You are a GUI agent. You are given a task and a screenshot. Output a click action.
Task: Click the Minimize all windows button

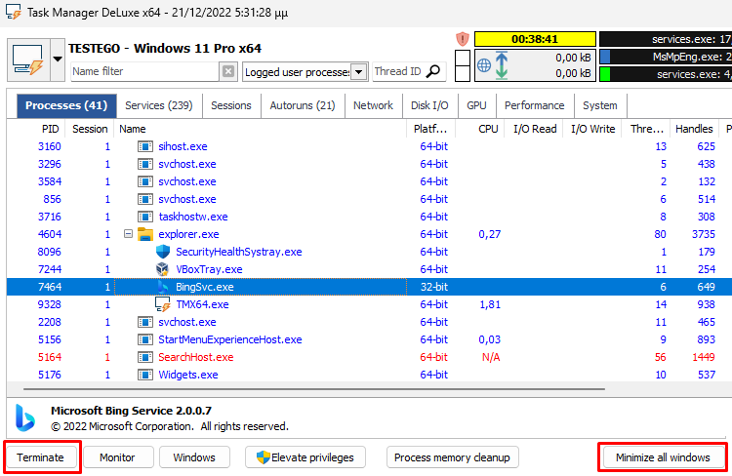[663, 457]
